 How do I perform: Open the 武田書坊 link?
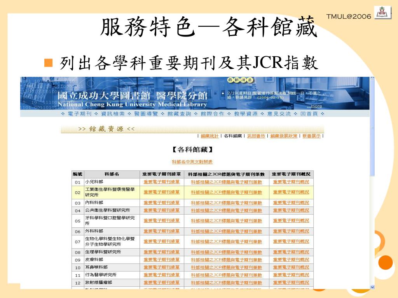click(256, 136)
